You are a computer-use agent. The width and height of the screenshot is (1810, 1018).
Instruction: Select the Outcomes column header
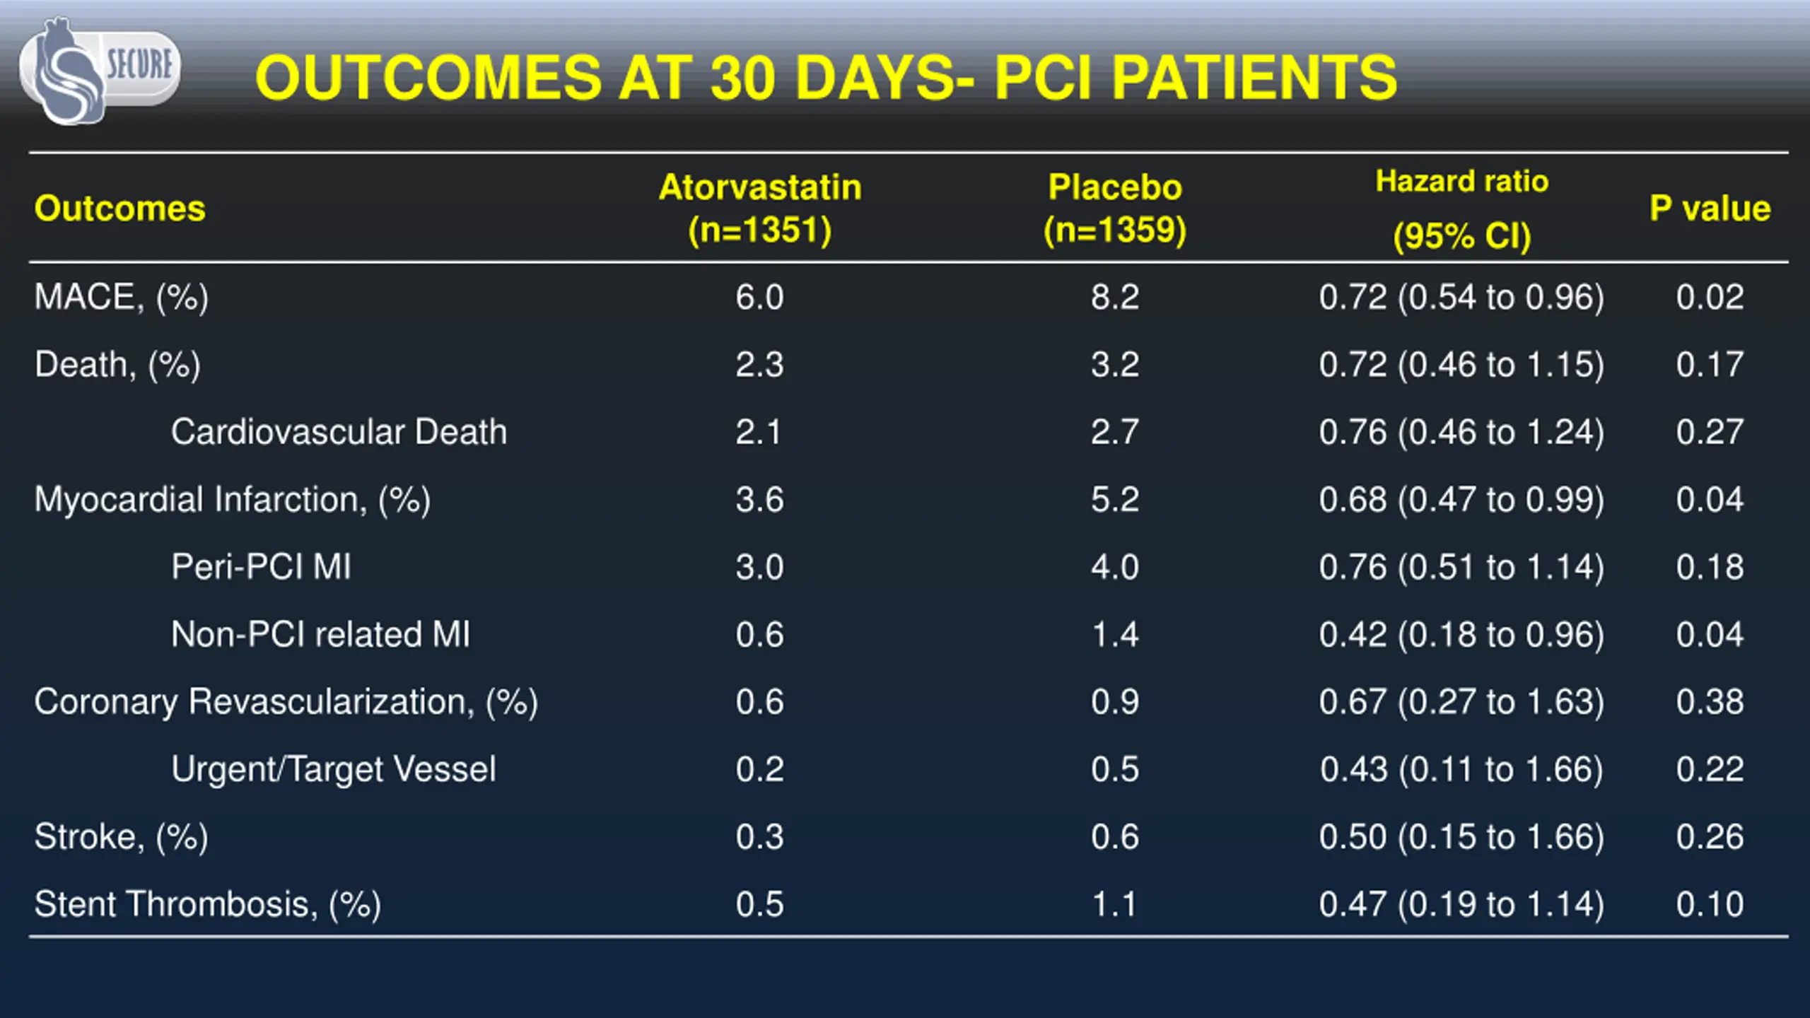pyautogui.click(x=120, y=209)
